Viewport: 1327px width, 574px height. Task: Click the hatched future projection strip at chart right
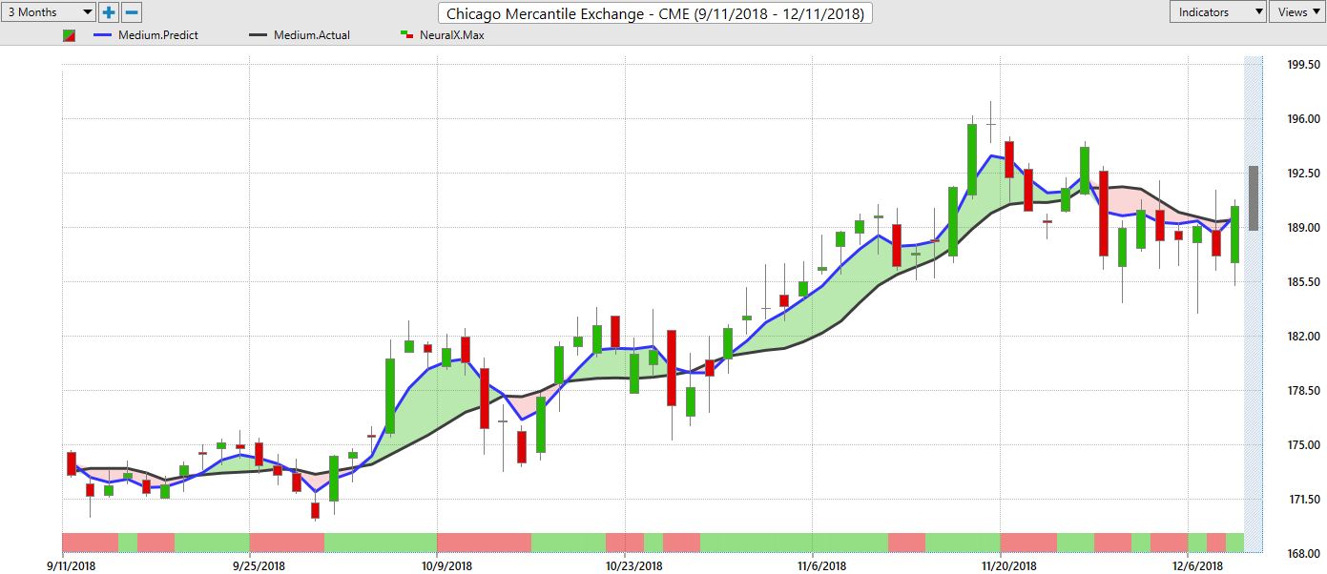[1254, 305]
